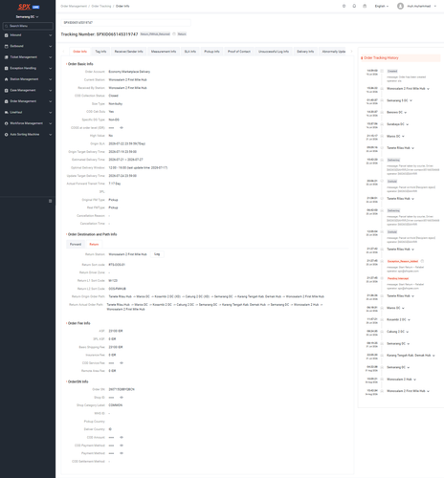Select the Return path tab
This screenshot has width=444, height=478.
click(x=94, y=245)
